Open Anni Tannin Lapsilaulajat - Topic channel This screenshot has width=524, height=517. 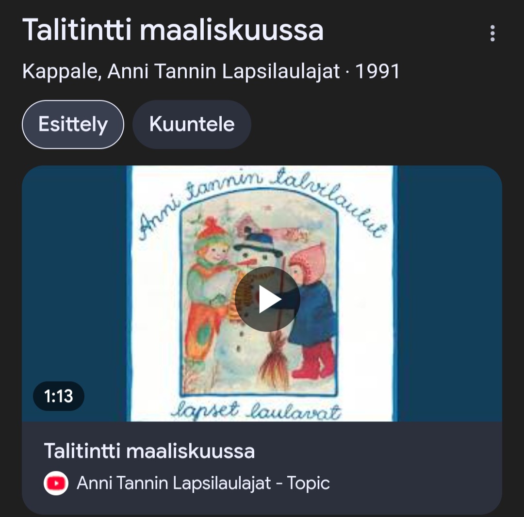tap(203, 483)
